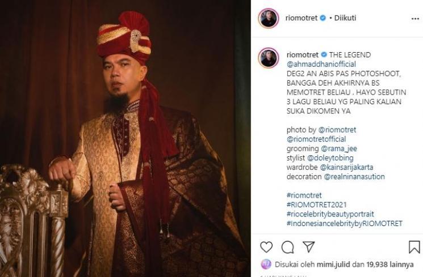Click verified badge next to header username

click(323, 18)
